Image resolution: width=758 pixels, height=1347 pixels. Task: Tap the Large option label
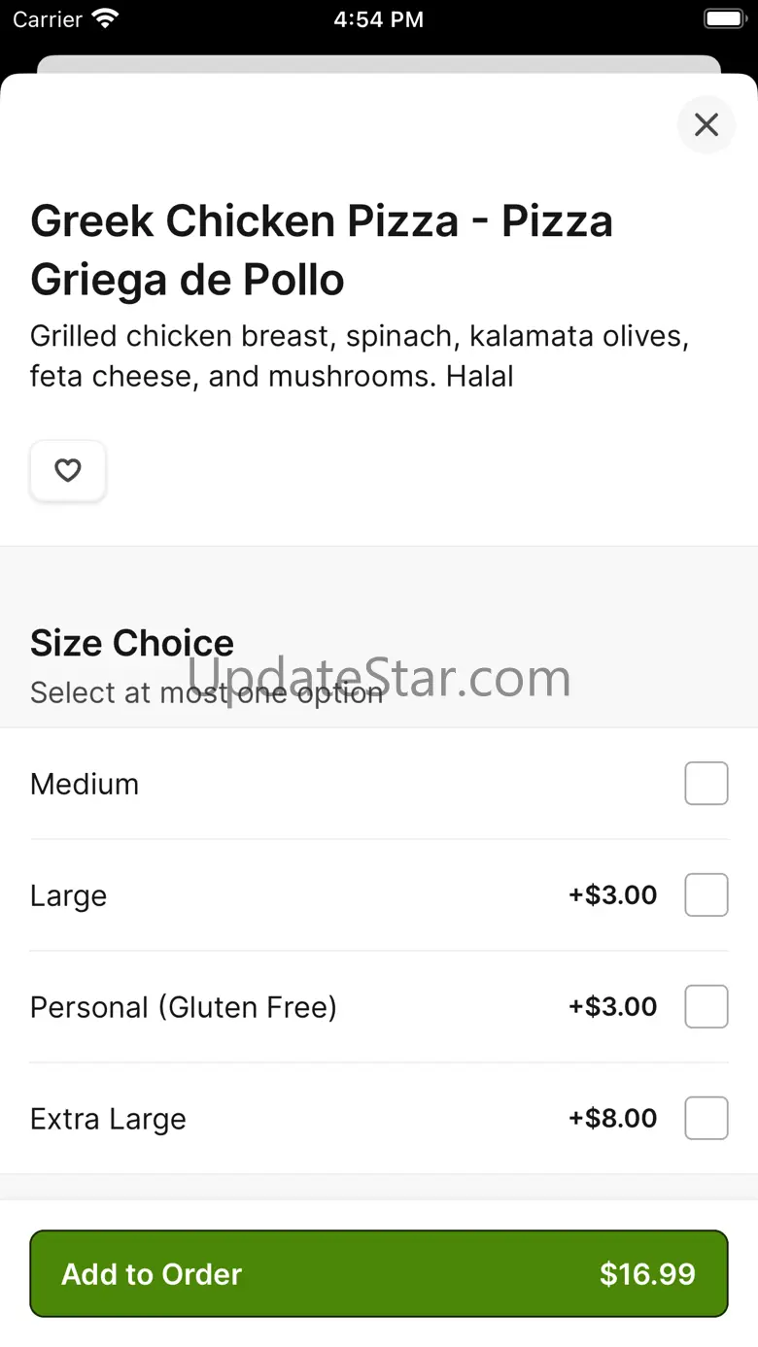click(x=68, y=895)
